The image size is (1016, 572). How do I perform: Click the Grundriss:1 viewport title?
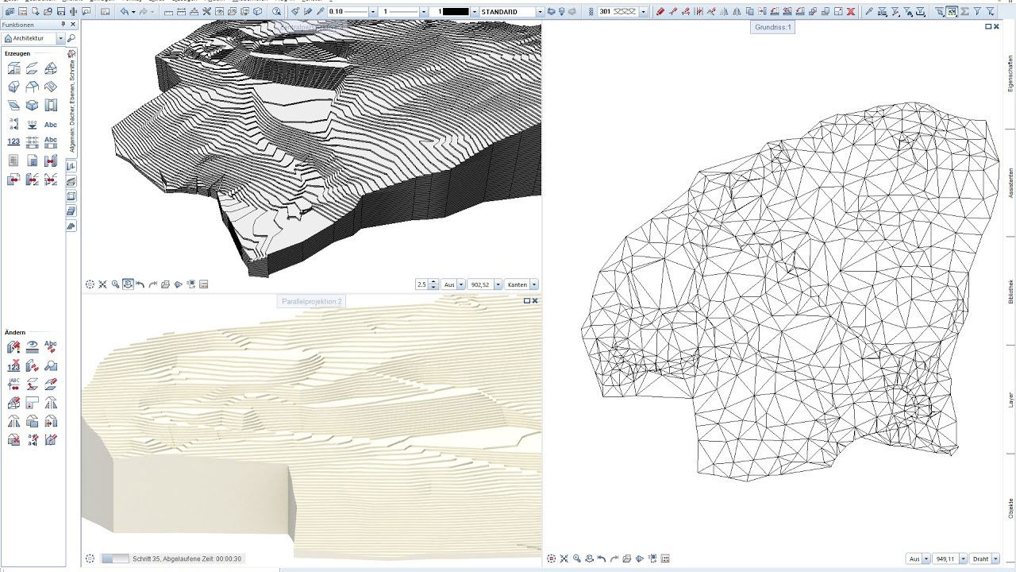click(x=772, y=27)
